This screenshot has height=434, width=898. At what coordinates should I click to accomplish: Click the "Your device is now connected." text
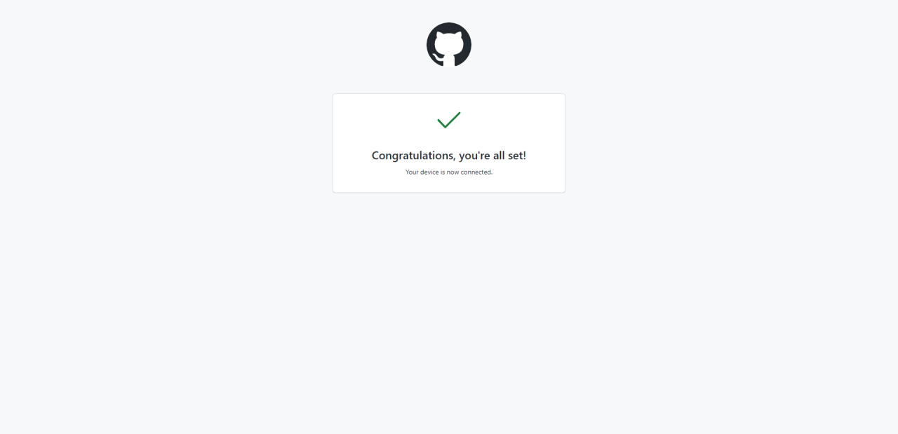pos(449,172)
